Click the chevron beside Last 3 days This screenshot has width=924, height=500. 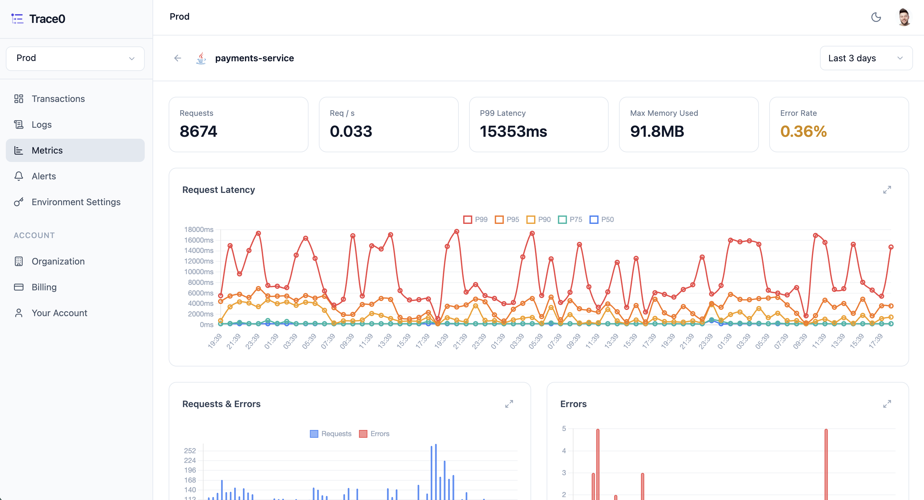[x=900, y=58]
